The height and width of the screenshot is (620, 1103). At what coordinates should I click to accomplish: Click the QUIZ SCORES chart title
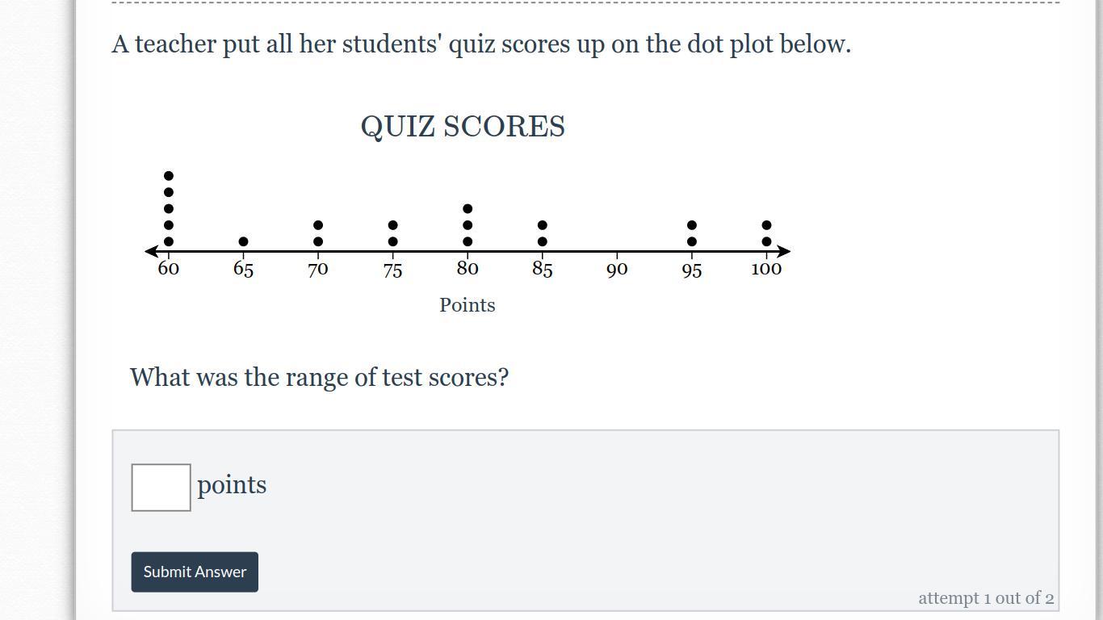(463, 127)
